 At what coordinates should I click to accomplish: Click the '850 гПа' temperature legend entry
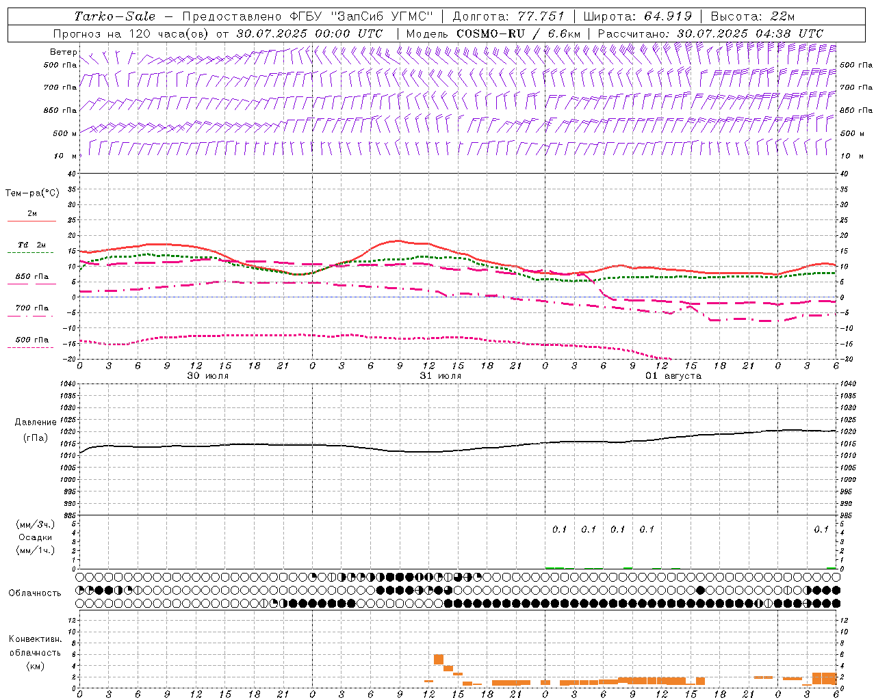pos(32,277)
